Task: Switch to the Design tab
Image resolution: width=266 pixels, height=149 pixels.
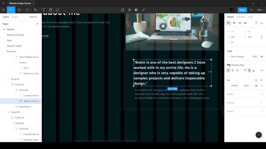Action: coord(230,17)
